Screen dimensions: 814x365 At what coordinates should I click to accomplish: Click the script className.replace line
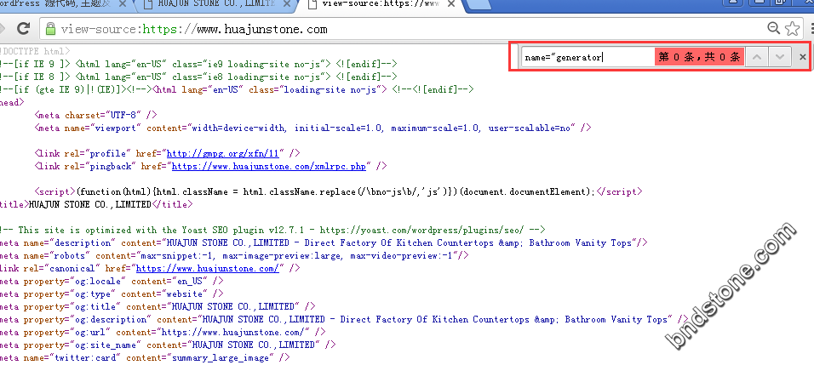coord(339,191)
